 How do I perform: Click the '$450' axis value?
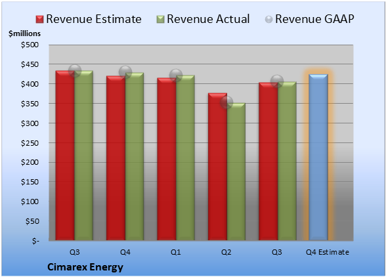tap(30, 64)
